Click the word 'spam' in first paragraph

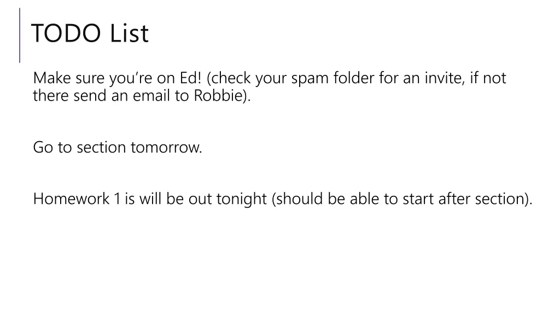[x=310, y=79]
